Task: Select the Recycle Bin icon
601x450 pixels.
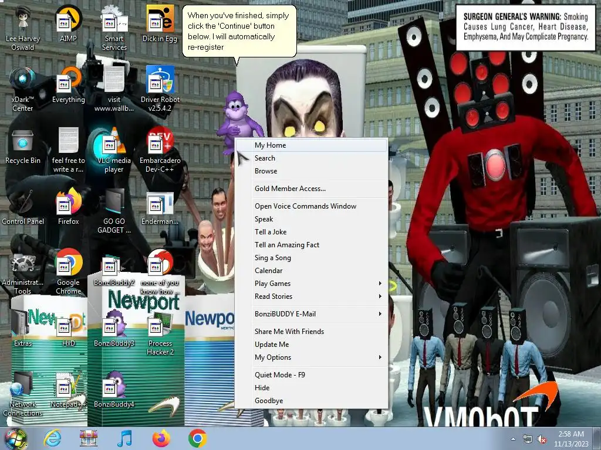Action: [x=23, y=147]
